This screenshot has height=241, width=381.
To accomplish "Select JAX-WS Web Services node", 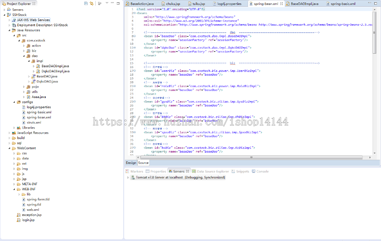I will tap(33, 20).
